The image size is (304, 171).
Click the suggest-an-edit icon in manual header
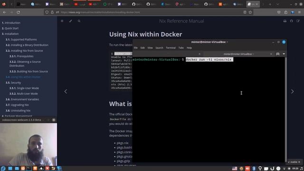tap(298, 21)
